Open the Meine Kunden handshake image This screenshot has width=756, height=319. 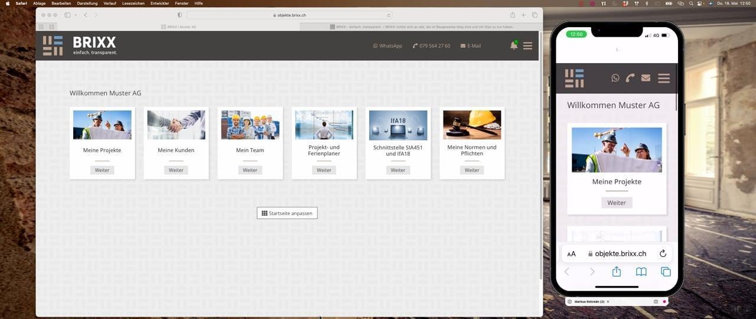[176, 125]
